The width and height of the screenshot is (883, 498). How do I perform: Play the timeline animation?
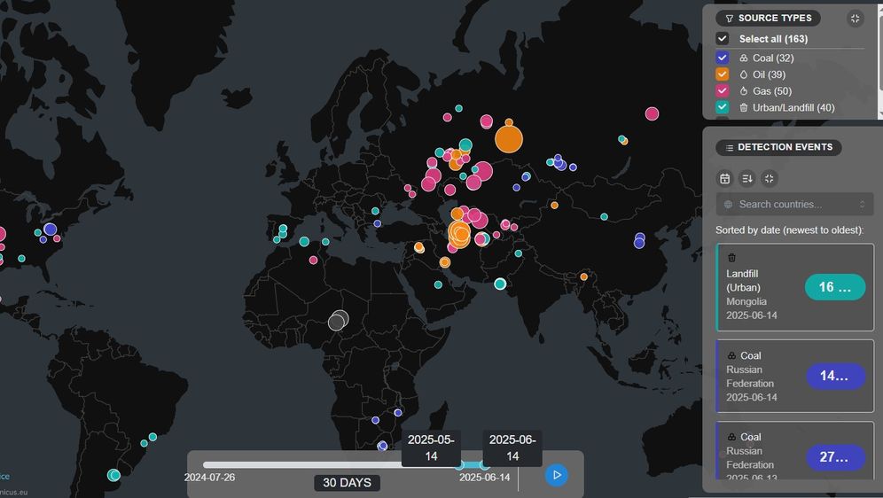pos(557,475)
